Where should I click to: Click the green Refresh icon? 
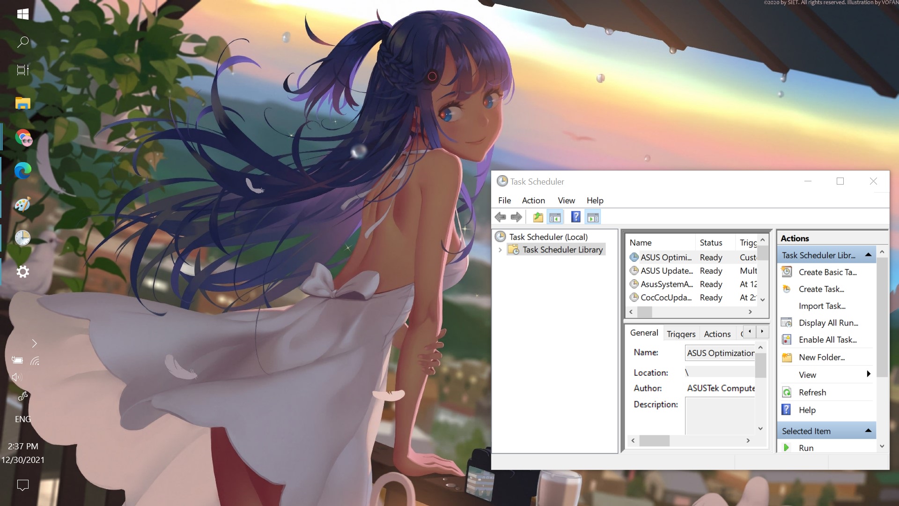pyautogui.click(x=787, y=393)
